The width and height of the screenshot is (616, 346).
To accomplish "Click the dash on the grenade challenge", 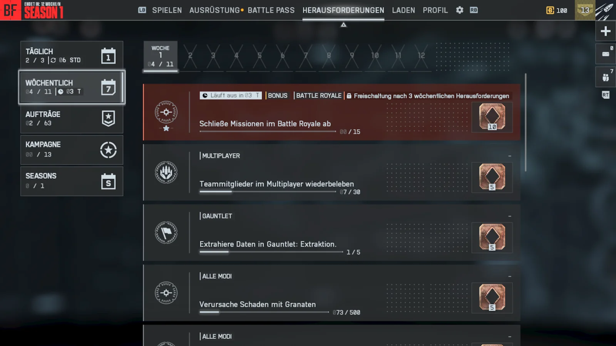I will (510, 276).
